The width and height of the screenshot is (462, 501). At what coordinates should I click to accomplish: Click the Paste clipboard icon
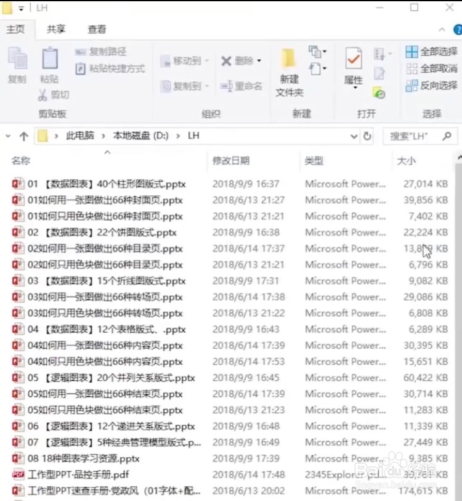[x=50, y=58]
